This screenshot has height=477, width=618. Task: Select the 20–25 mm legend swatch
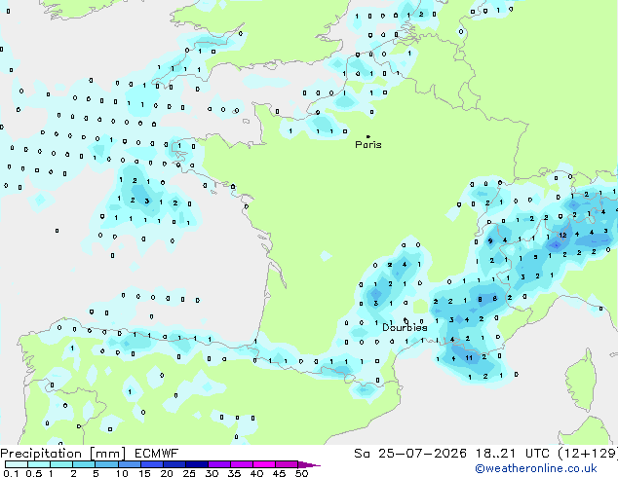174,464
